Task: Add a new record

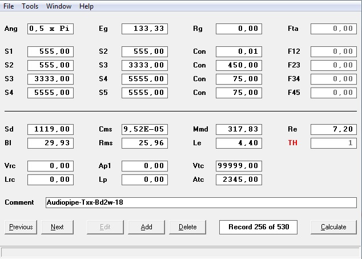Action: click(146, 227)
